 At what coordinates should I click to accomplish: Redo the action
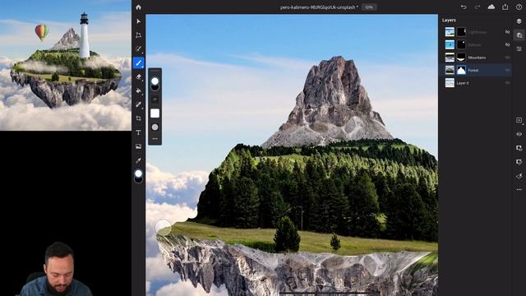(x=477, y=7)
